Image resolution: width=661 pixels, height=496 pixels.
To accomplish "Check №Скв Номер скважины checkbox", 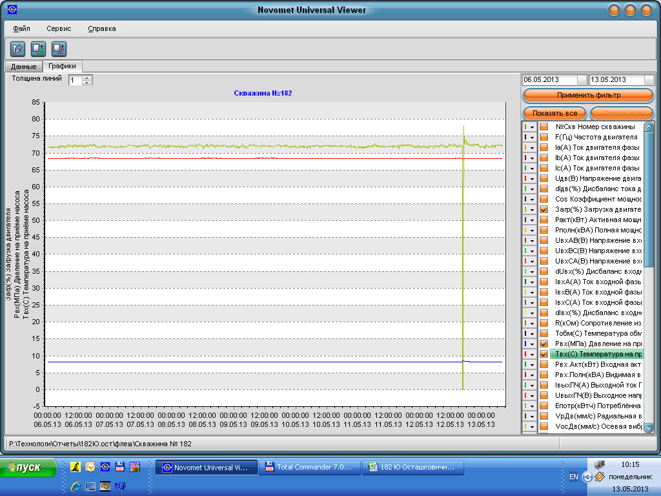I will pyautogui.click(x=544, y=127).
